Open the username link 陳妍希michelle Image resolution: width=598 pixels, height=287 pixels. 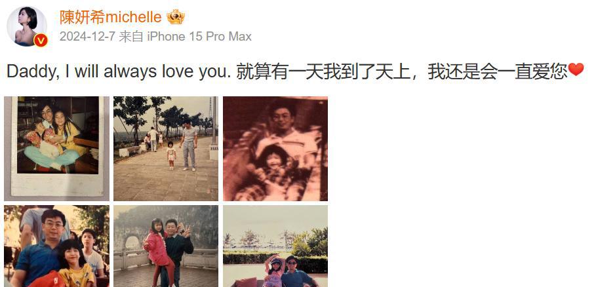[x=111, y=17]
